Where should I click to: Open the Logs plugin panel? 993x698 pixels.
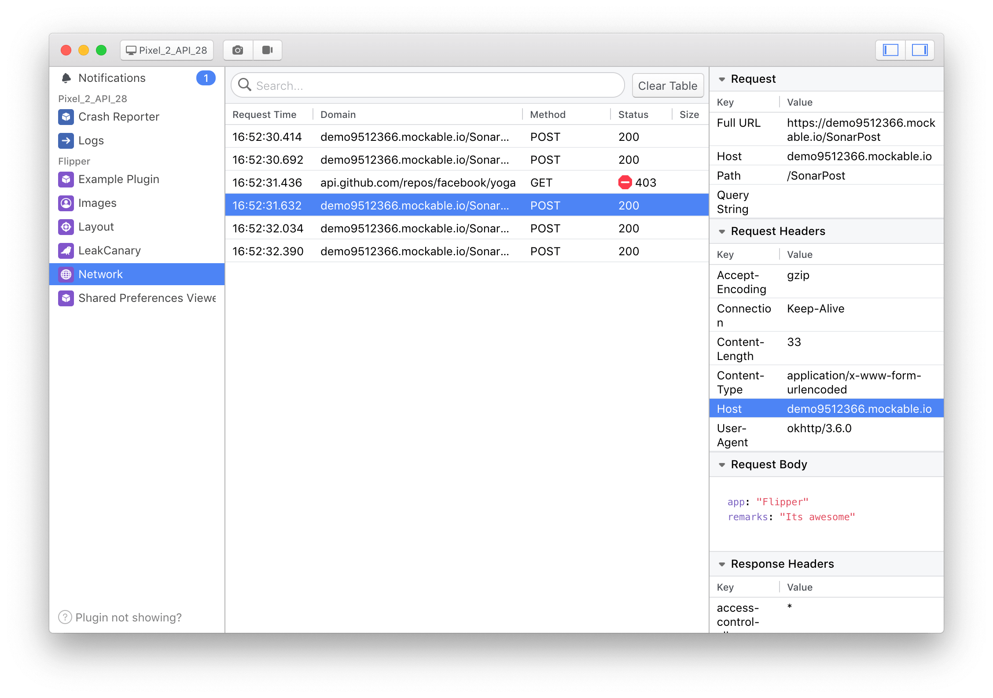point(91,139)
